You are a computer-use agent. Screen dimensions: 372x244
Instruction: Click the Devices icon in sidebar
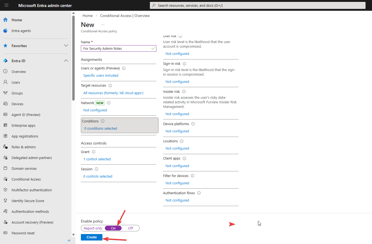5,104
